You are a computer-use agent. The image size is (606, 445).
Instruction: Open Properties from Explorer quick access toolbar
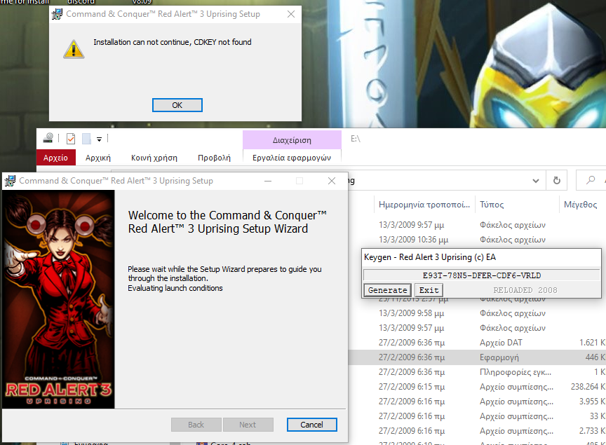coord(71,138)
